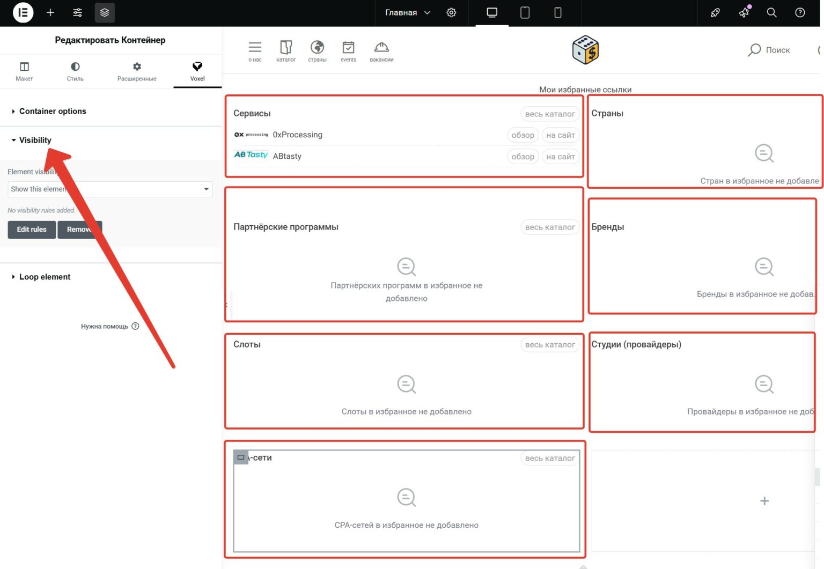Click the Elementor logo icon
This screenshot has width=824, height=569.
[23, 12]
